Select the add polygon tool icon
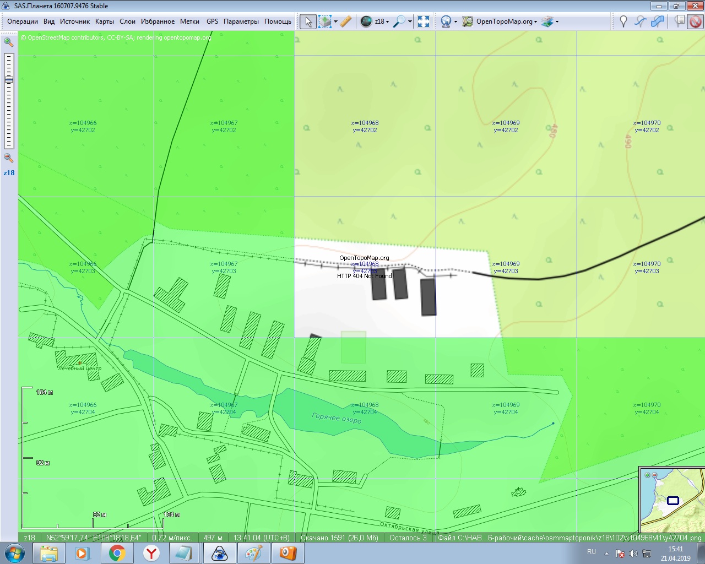Image resolution: width=705 pixels, height=564 pixels. point(658,21)
